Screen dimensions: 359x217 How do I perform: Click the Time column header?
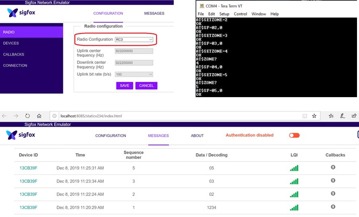point(80,155)
